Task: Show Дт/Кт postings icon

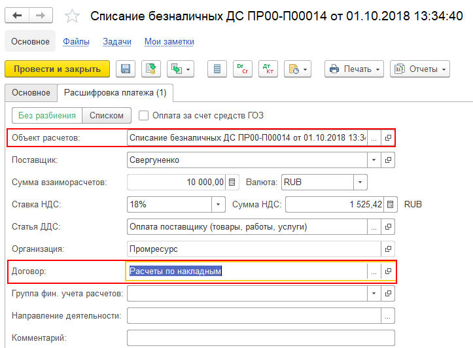Action: [268, 69]
